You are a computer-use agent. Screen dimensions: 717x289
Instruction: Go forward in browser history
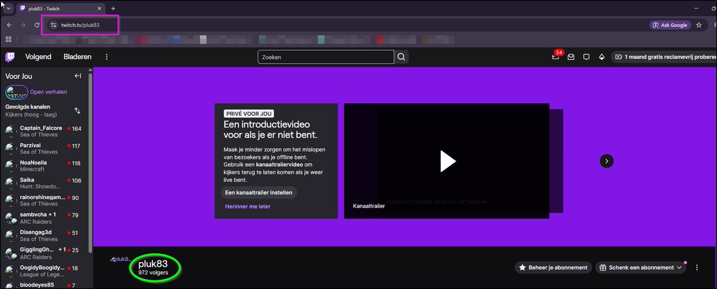(23, 25)
